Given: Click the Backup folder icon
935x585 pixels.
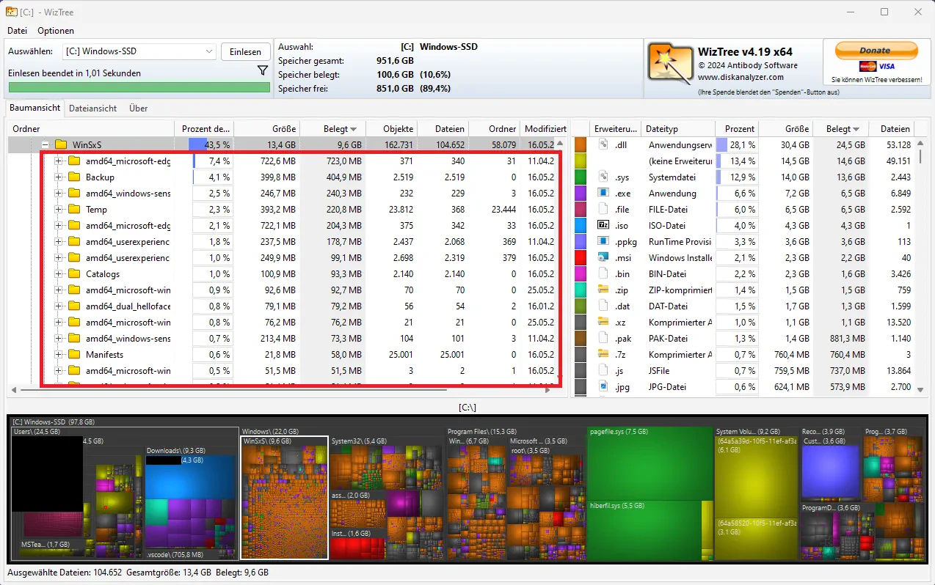Looking at the screenshot, I should [x=74, y=177].
